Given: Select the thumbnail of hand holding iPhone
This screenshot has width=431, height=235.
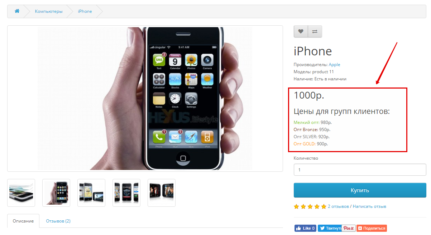Looking at the screenshot, I should coord(56,193).
